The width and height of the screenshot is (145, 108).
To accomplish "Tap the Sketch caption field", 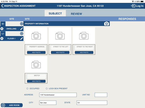I will point(37,76).
